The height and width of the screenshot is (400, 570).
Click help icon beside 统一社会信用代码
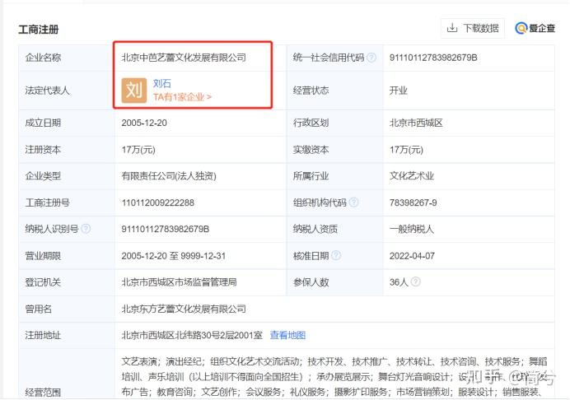[x=371, y=58]
